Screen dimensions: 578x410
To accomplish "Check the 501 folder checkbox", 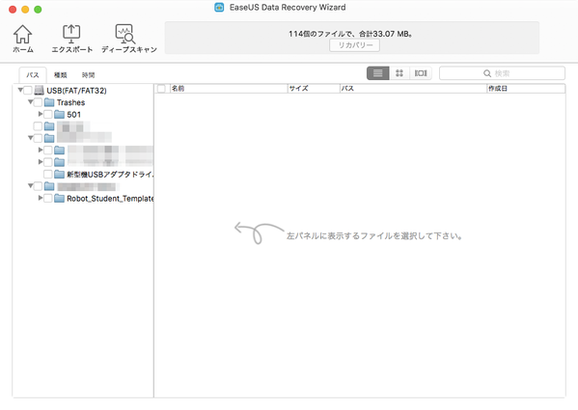I will pyautogui.click(x=48, y=115).
